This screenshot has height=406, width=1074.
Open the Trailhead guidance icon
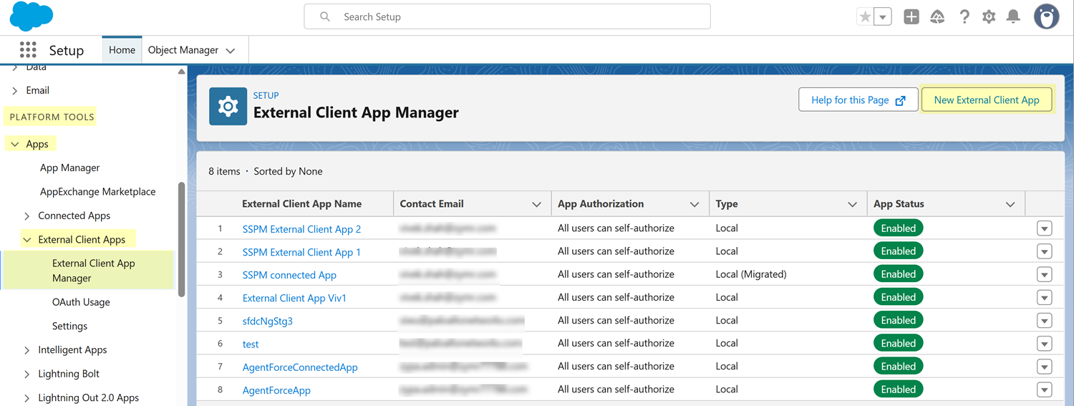tap(937, 17)
